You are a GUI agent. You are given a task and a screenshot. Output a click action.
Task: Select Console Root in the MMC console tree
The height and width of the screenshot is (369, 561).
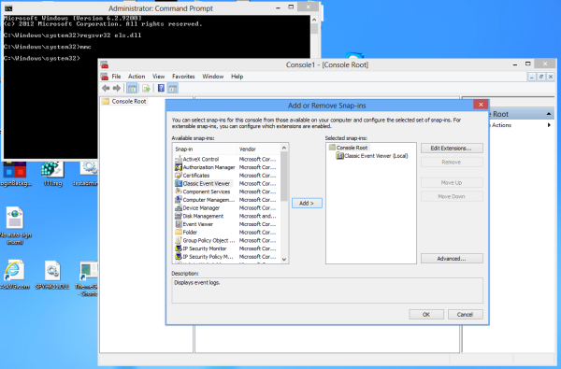point(124,102)
